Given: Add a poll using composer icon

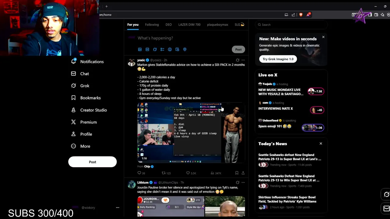Looking at the screenshot, I should [x=162, y=49].
